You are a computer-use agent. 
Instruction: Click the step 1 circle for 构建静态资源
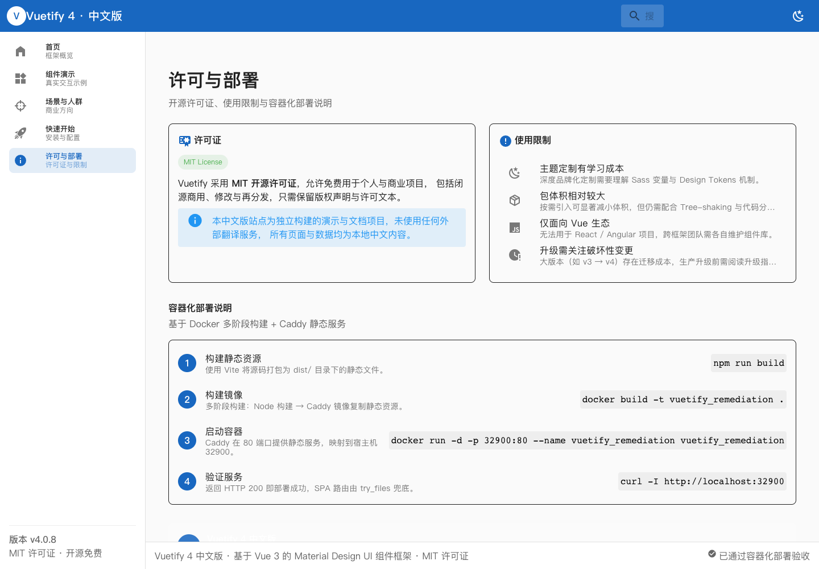[x=187, y=363]
